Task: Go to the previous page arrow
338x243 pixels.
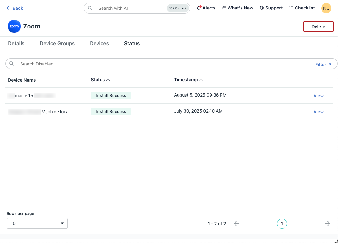Action: click(236, 224)
